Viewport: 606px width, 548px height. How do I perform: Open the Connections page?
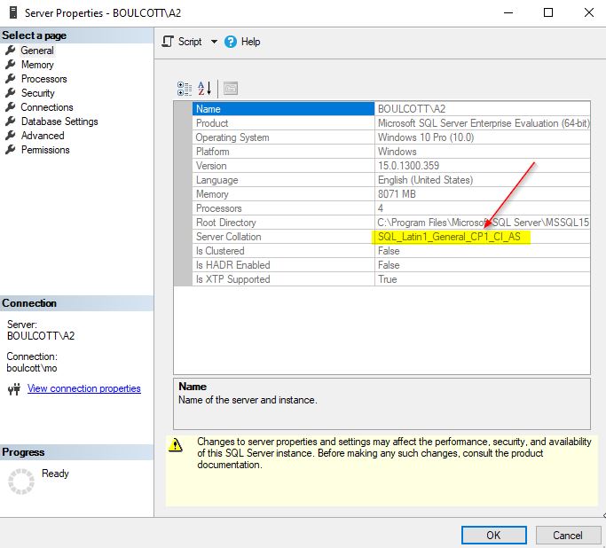point(47,107)
